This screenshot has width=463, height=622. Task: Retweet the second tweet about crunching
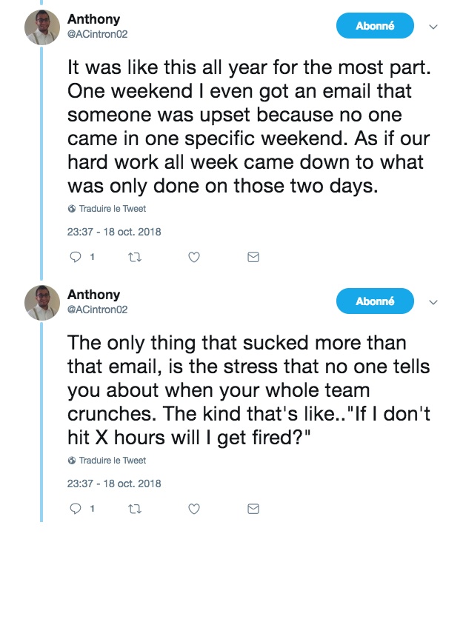[x=133, y=509]
